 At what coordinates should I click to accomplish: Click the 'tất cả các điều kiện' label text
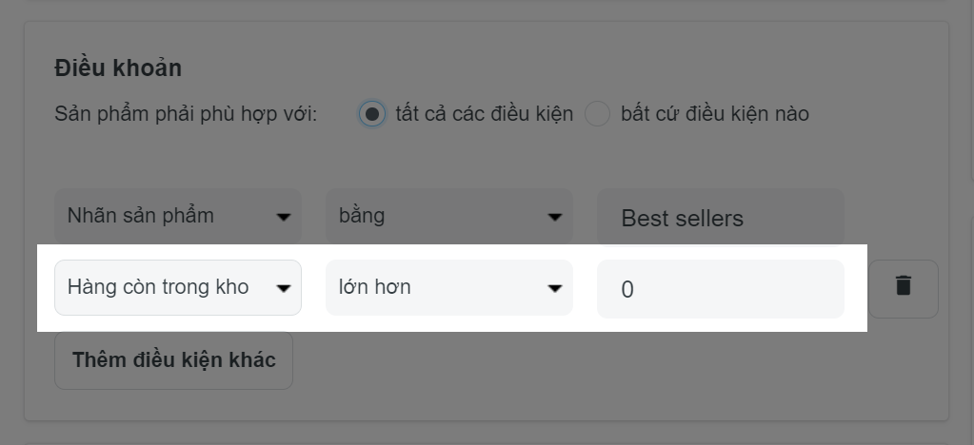(484, 114)
